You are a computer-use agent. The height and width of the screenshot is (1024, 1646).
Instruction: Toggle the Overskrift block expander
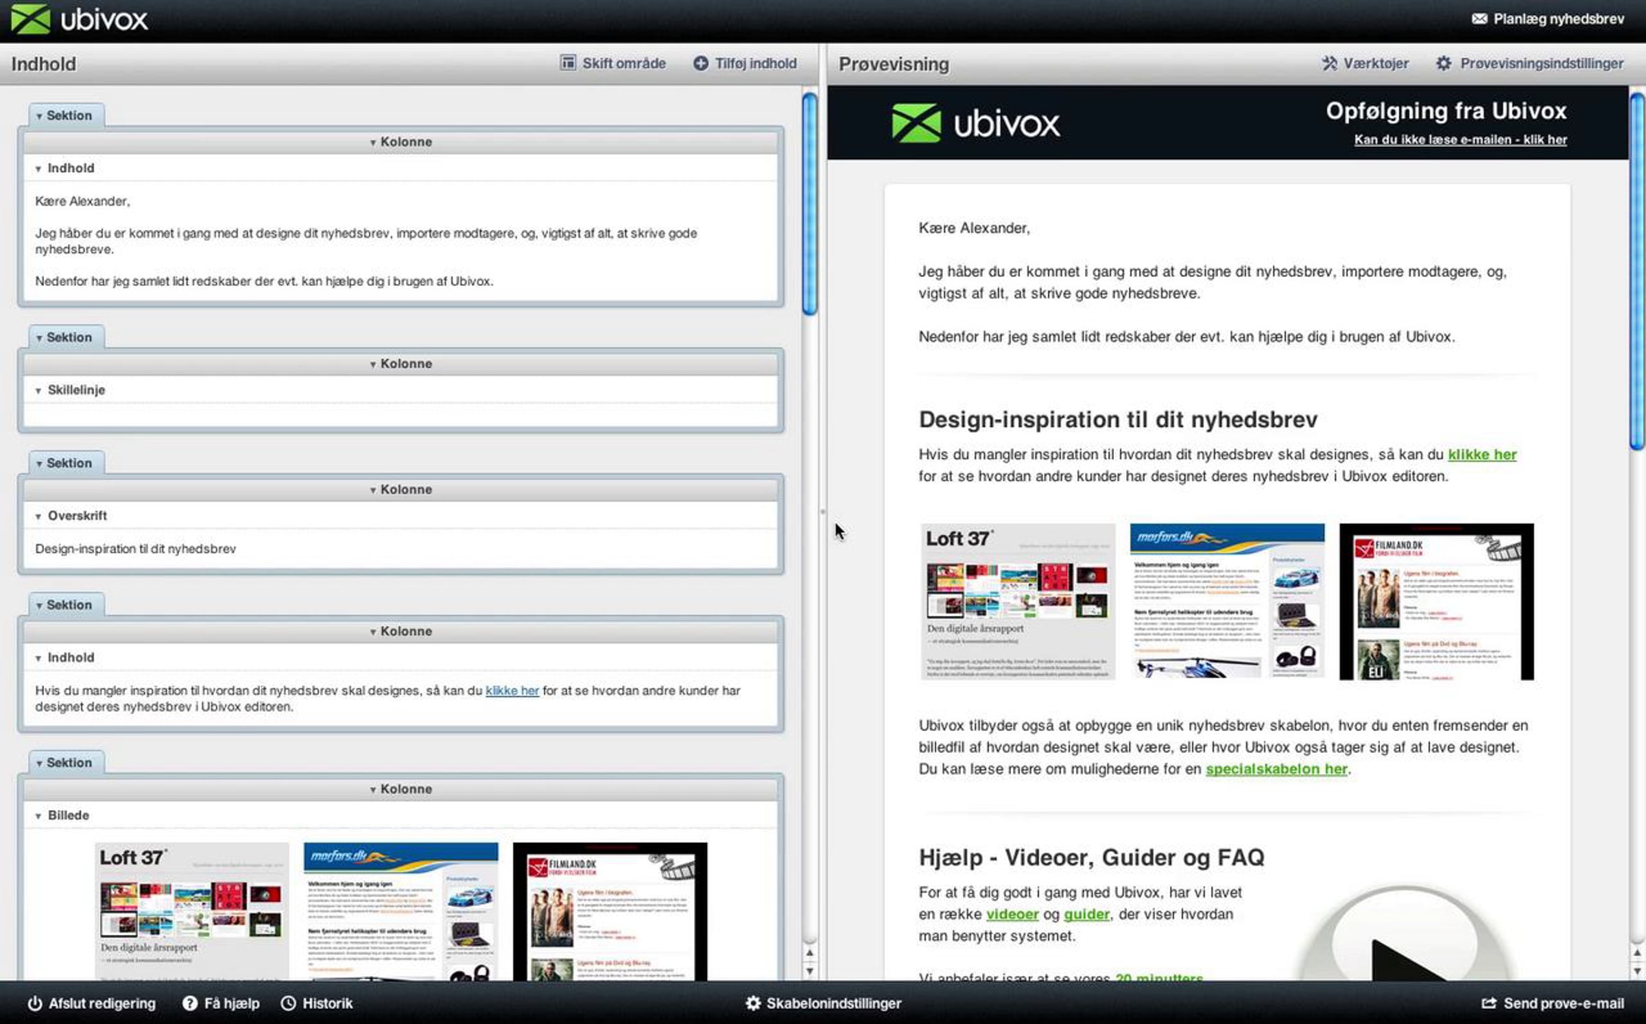[38, 516]
